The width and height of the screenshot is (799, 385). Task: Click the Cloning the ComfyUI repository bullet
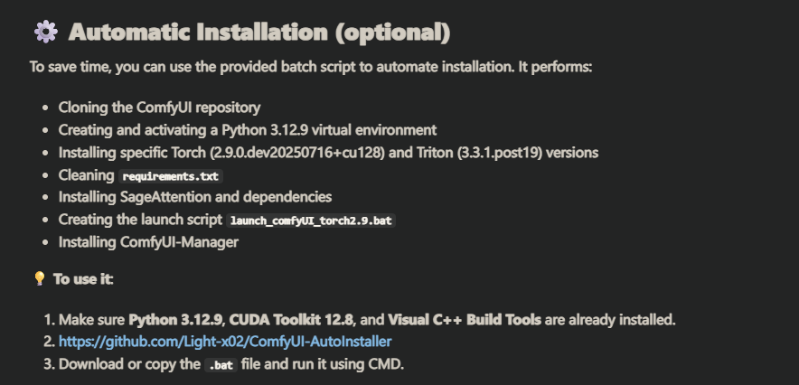tap(159, 107)
